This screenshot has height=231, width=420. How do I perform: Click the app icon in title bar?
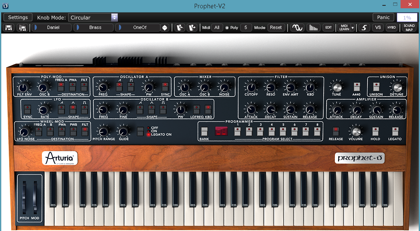[5, 6]
